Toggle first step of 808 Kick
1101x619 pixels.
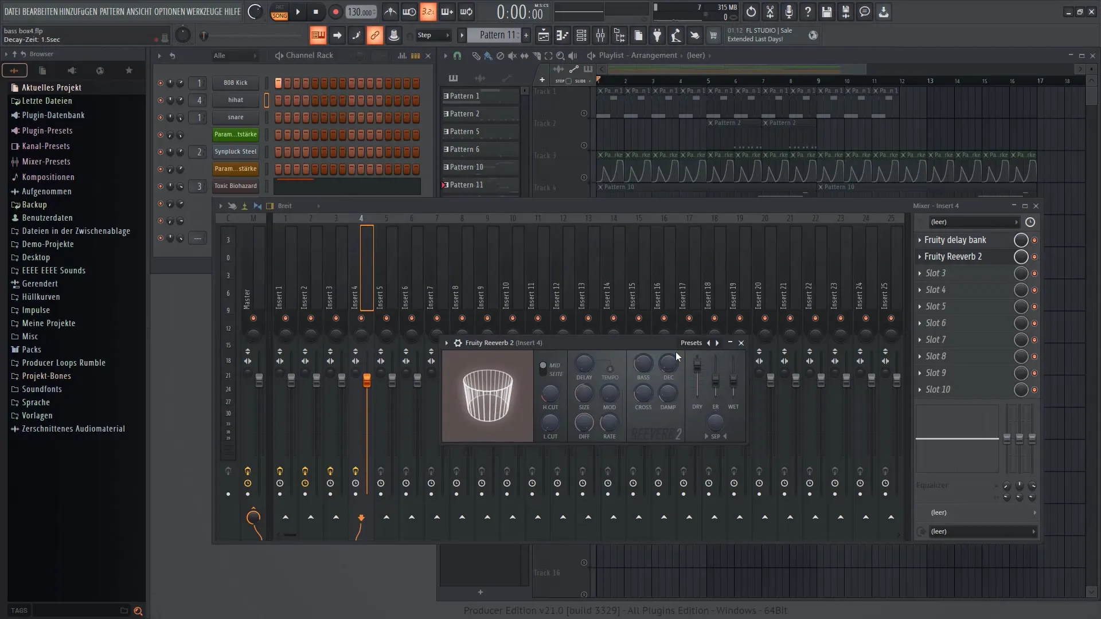pyautogui.click(x=278, y=83)
